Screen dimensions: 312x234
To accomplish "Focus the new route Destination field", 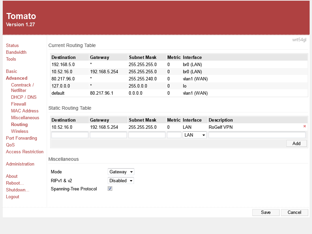I will pos(70,135).
